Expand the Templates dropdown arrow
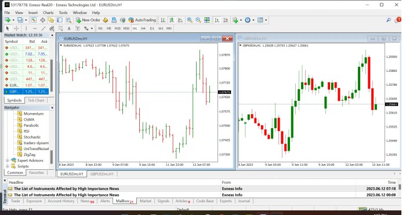The width and height of the screenshot is (406, 215). [266, 20]
